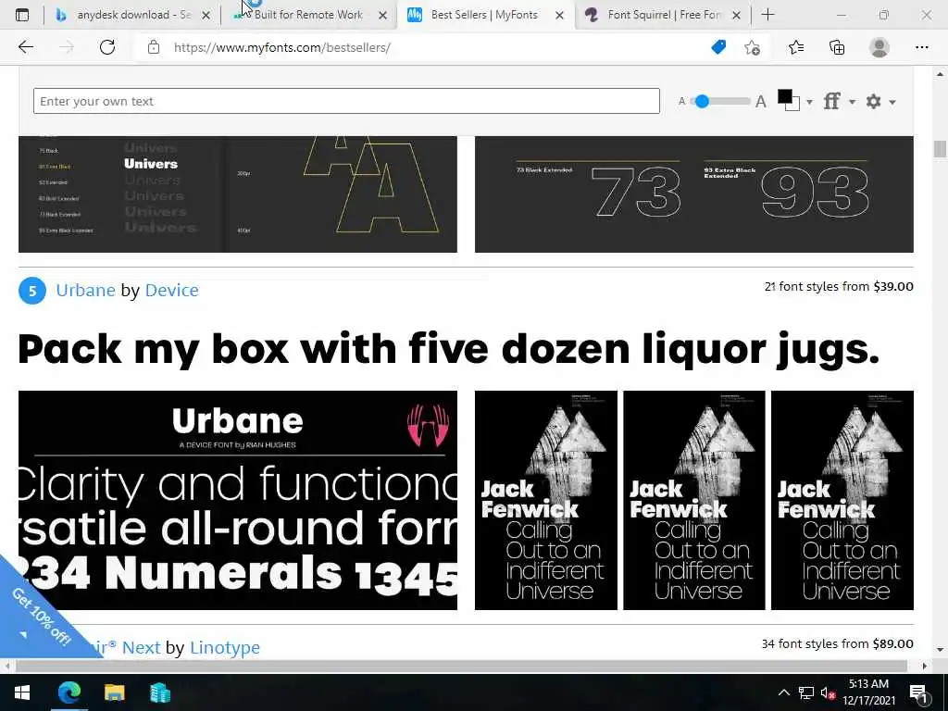The height and width of the screenshot is (711, 948).
Task: Close the Best Sellers MyFonts tab
Action: (x=560, y=15)
